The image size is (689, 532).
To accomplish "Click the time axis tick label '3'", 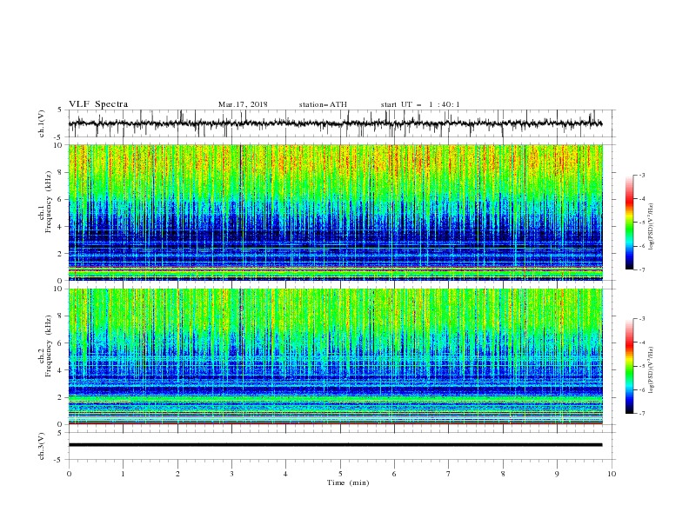I will (x=231, y=474).
